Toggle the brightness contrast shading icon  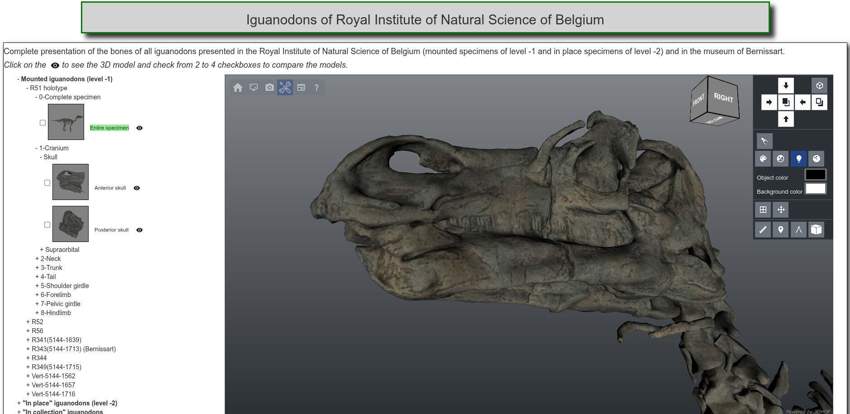tap(780, 158)
